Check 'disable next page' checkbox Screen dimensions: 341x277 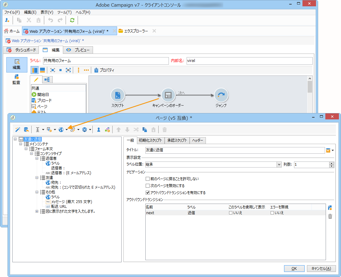click(x=147, y=186)
